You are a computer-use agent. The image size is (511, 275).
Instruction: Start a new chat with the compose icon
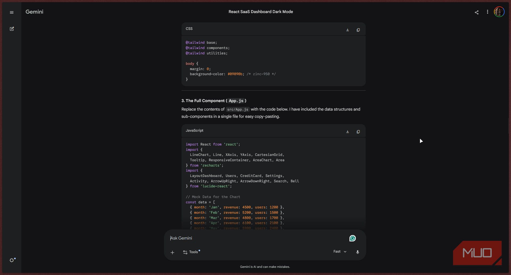12,29
